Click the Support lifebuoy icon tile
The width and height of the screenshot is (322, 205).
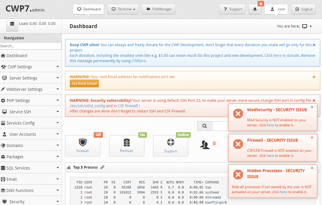(x=170, y=146)
